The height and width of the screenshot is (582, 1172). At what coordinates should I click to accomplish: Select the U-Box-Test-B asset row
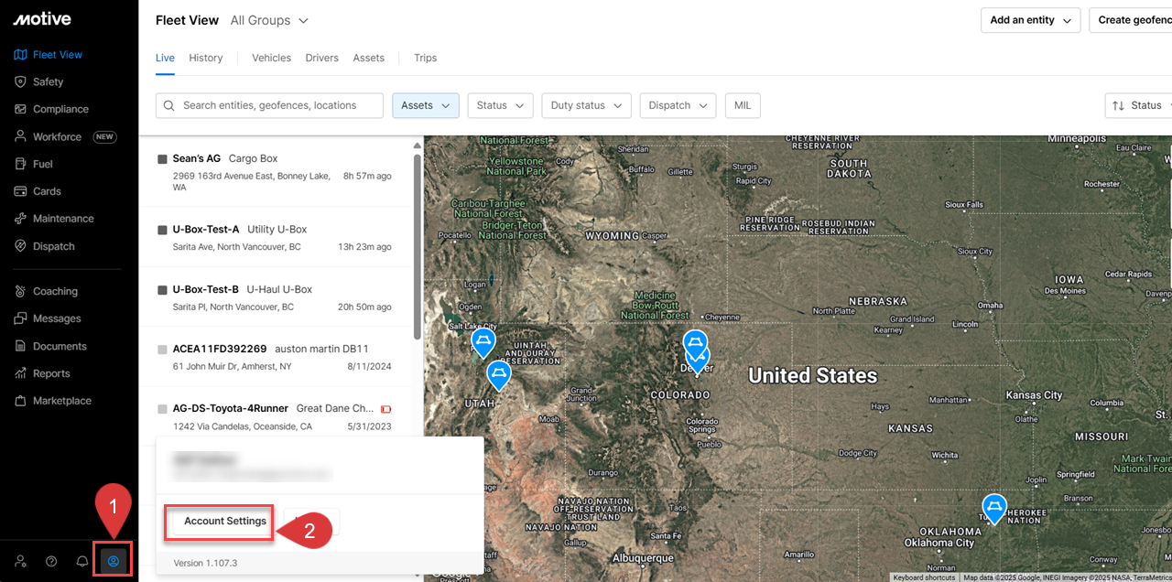[x=277, y=296]
